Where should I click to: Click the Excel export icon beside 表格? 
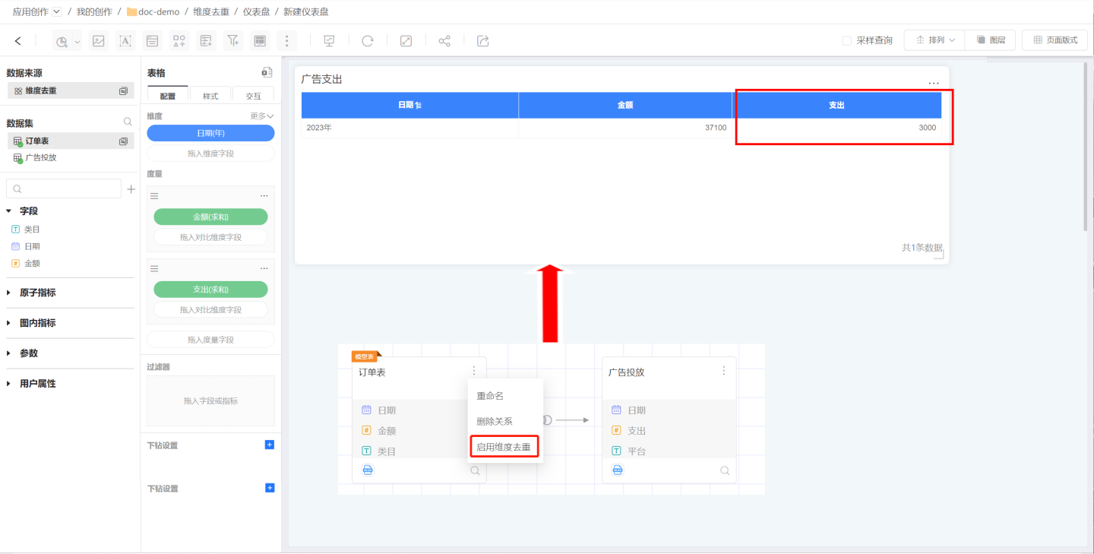pyautogui.click(x=267, y=73)
